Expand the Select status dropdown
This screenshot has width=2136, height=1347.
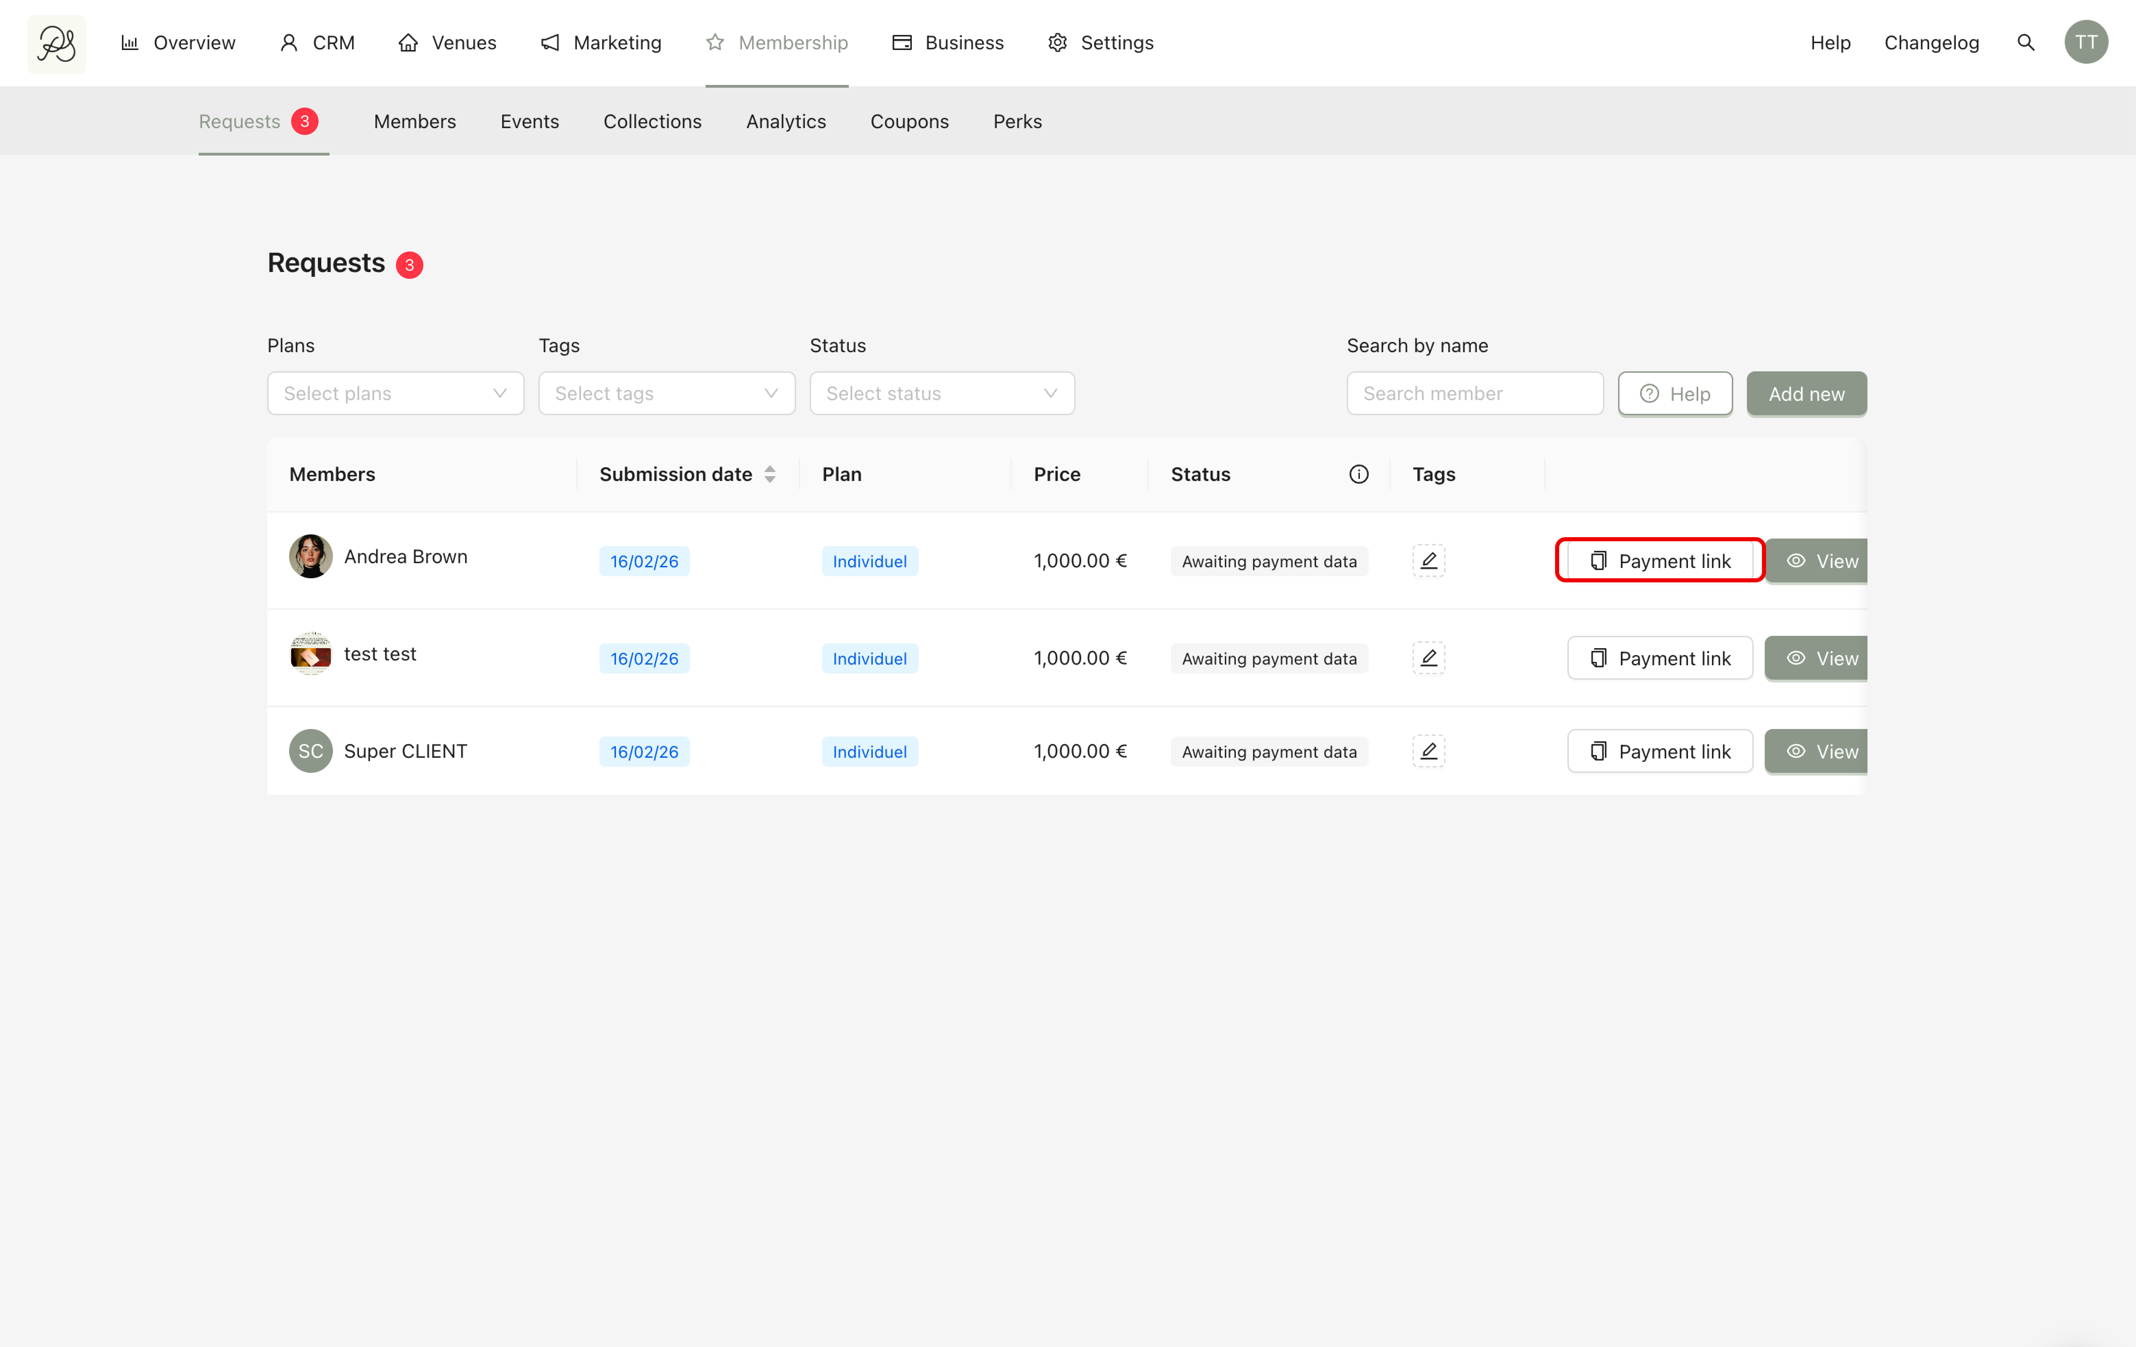pyautogui.click(x=941, y=393)
